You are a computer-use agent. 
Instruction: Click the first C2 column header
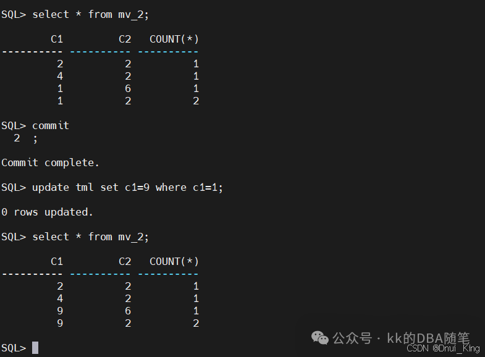tap(125, 40)
